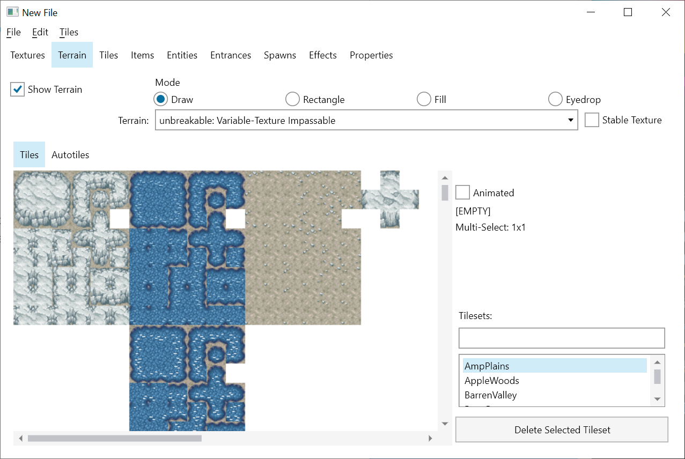Viewport: 685px width, 459px height.
Task: Open the Tiles menu in menu bar
Action: tap(69, 32)
